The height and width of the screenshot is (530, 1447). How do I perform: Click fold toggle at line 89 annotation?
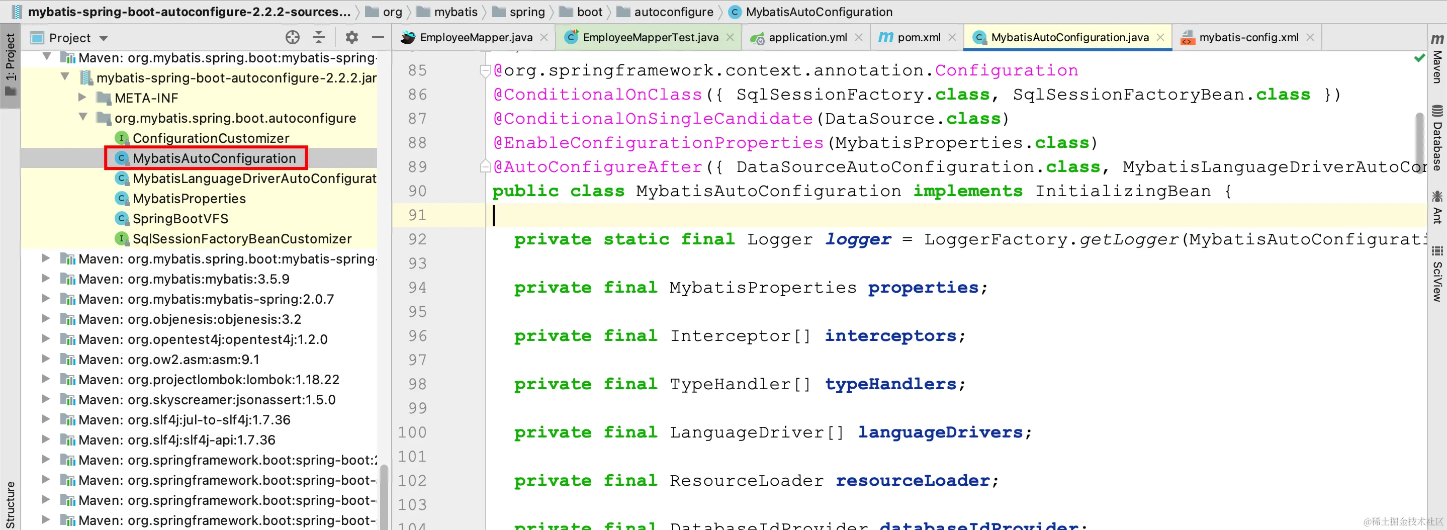485,167
